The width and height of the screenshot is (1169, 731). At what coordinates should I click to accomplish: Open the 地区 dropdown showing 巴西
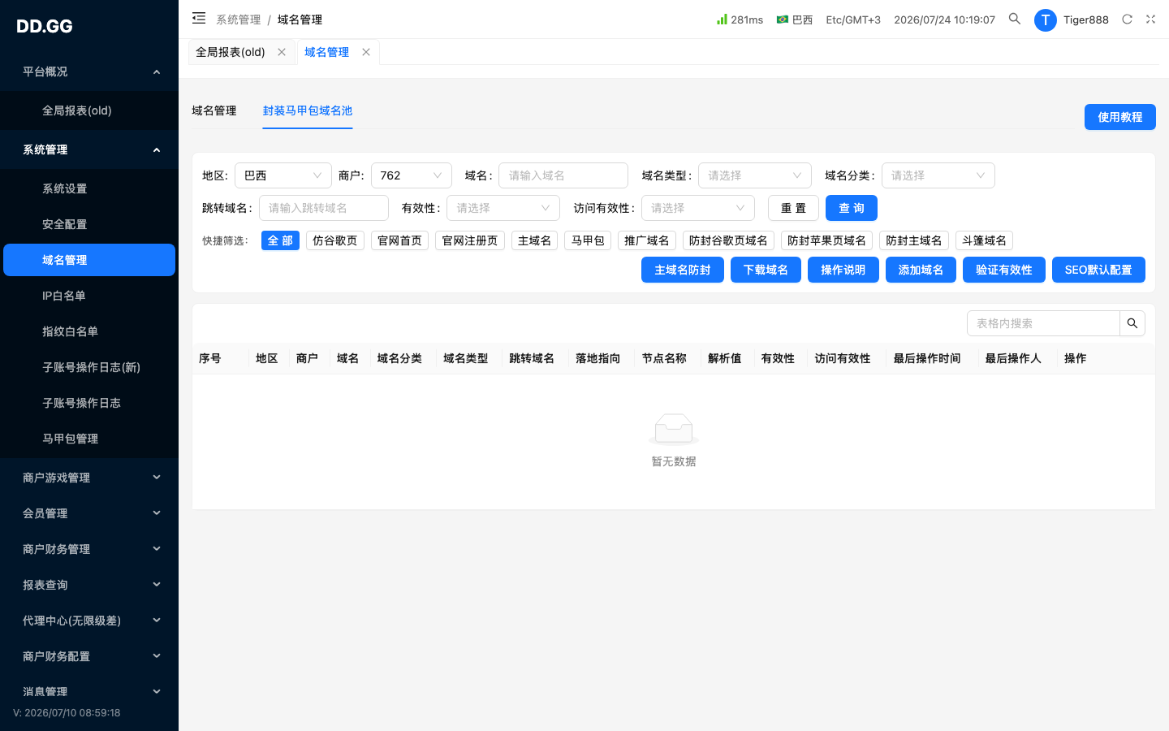283,175
